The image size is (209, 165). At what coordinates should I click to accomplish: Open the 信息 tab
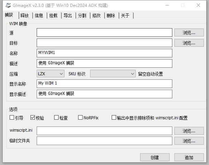(39, 15)
